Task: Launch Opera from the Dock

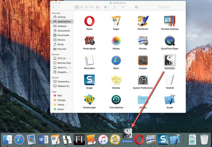Action: pyautogui.click(x=139, y=140)
